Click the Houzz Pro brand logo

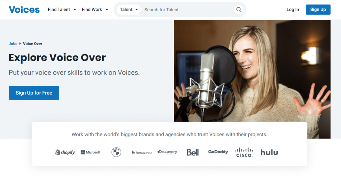pos(142,152)
